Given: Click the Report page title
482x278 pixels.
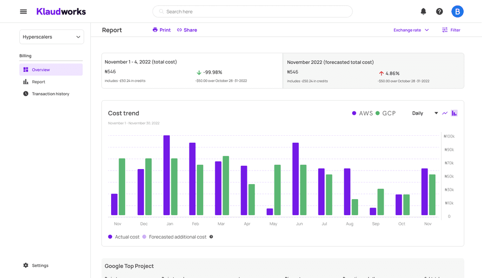Looking at the screenshot, I should tap(112, 30).
